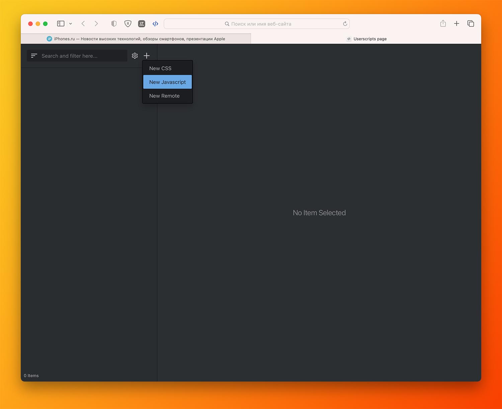
Task: Minimize the Safari window
Action: coord(38,24)
